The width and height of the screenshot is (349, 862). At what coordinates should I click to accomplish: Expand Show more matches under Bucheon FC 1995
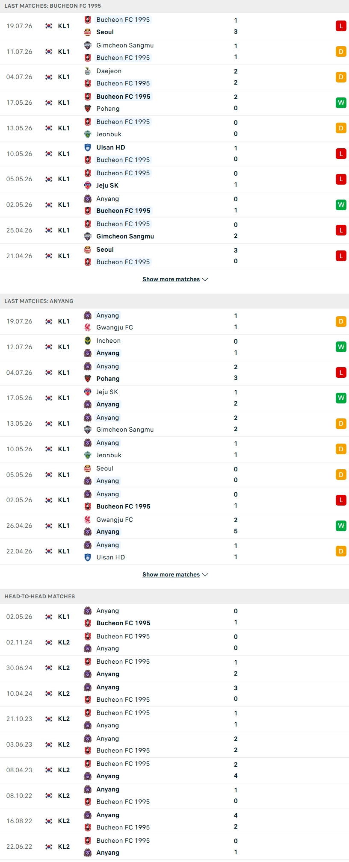pyautogui.click(x=171, y=279)
